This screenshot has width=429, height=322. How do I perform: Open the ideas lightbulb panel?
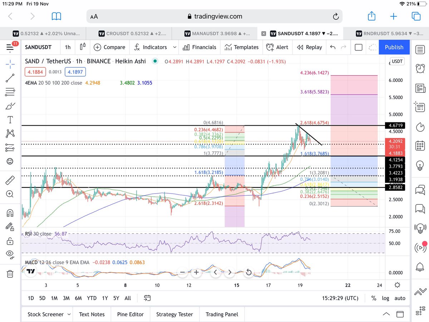pyautogui.click(x=420, y=166)
